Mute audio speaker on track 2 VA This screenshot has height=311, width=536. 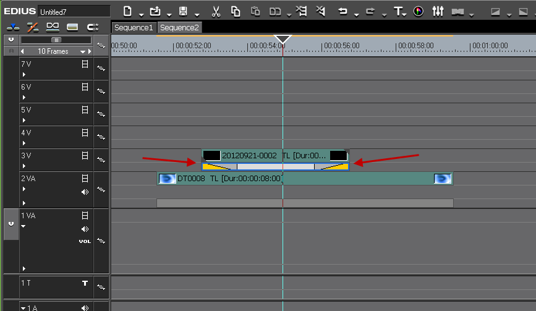[x=85, y=192]
